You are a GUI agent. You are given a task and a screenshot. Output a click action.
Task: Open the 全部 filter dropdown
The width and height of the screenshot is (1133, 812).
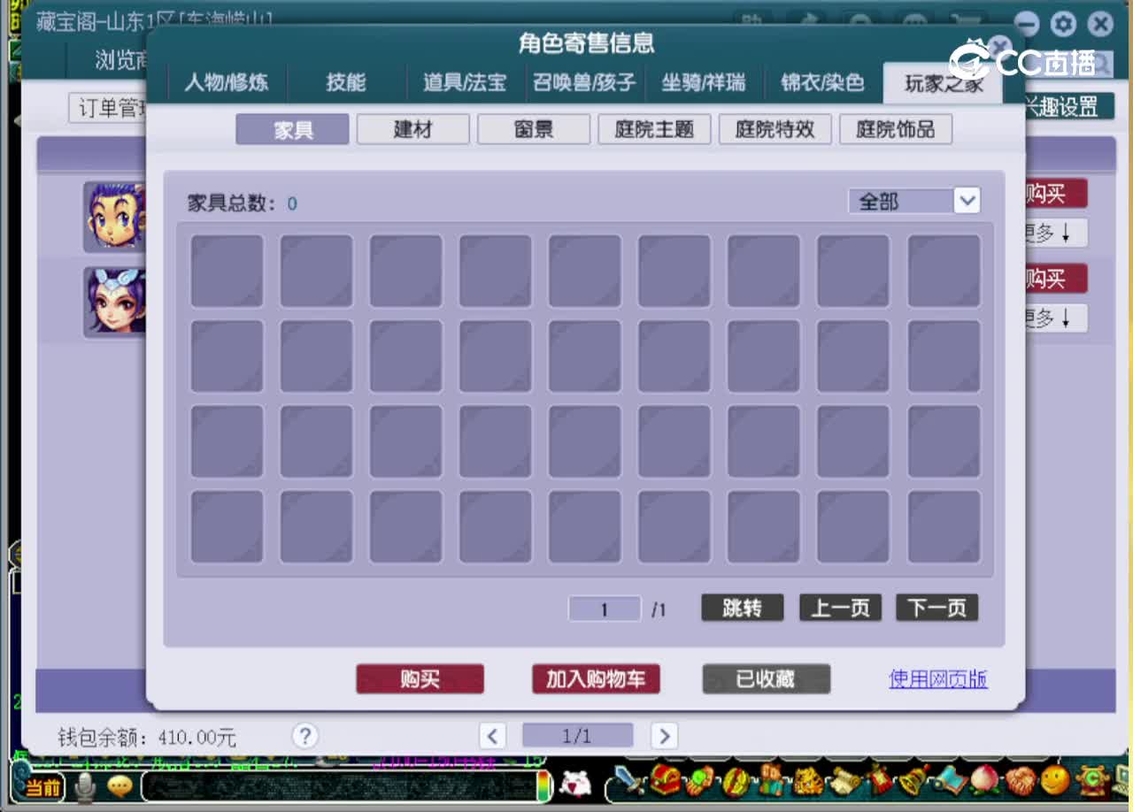coord(914,201)
